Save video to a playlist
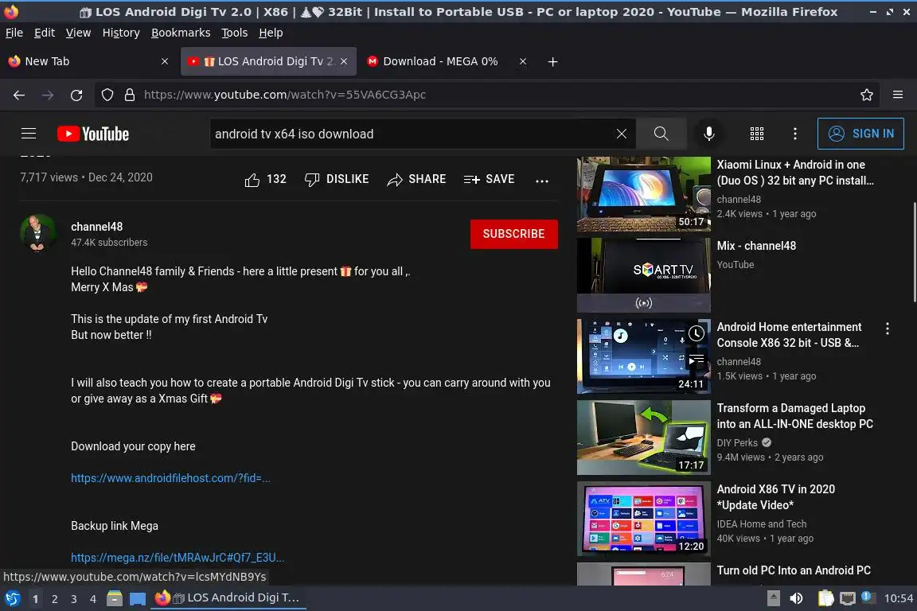This screenshot has height=611, width=917. click(x=489, y=180)
